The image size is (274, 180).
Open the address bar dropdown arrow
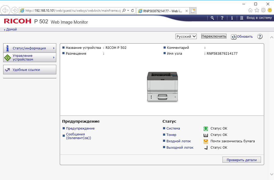coord(128,10)
